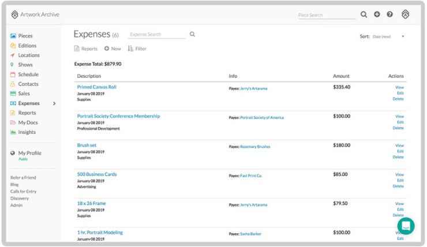Image resolution: width=427 pixels, height=247 pixels.
Task: Click the add plus icon in header
Action: [x=377, y=14]
